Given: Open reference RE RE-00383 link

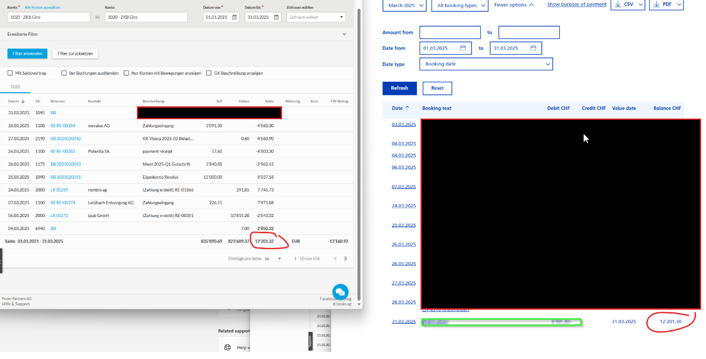Looking at the screenshot, I should point(63,151).
